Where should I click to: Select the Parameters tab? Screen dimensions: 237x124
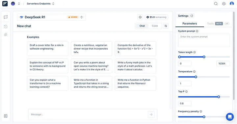[190, 24]
